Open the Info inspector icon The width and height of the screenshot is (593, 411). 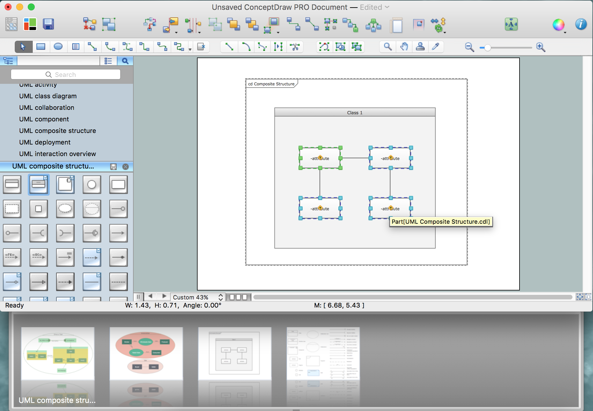[581, 24]
